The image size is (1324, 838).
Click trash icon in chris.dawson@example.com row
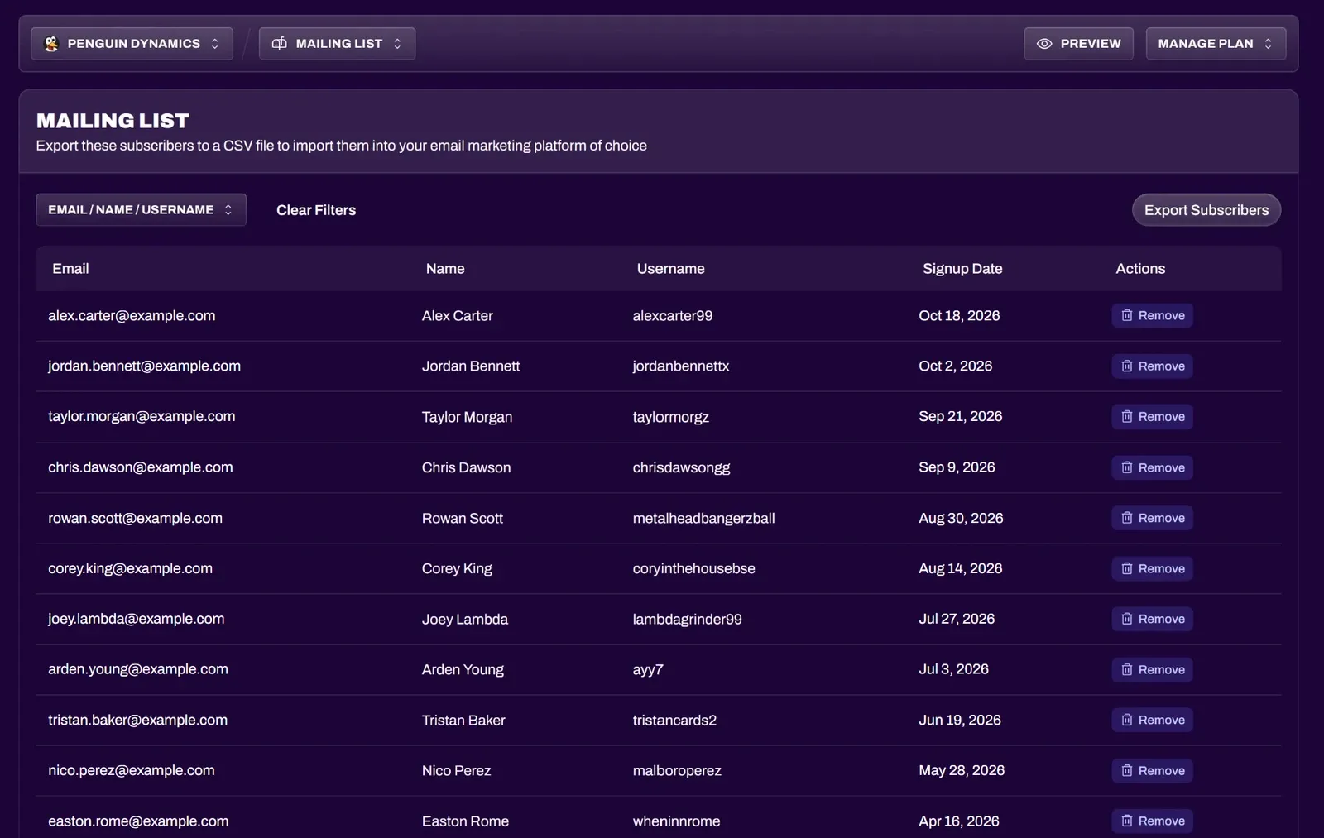[1126, 467]
